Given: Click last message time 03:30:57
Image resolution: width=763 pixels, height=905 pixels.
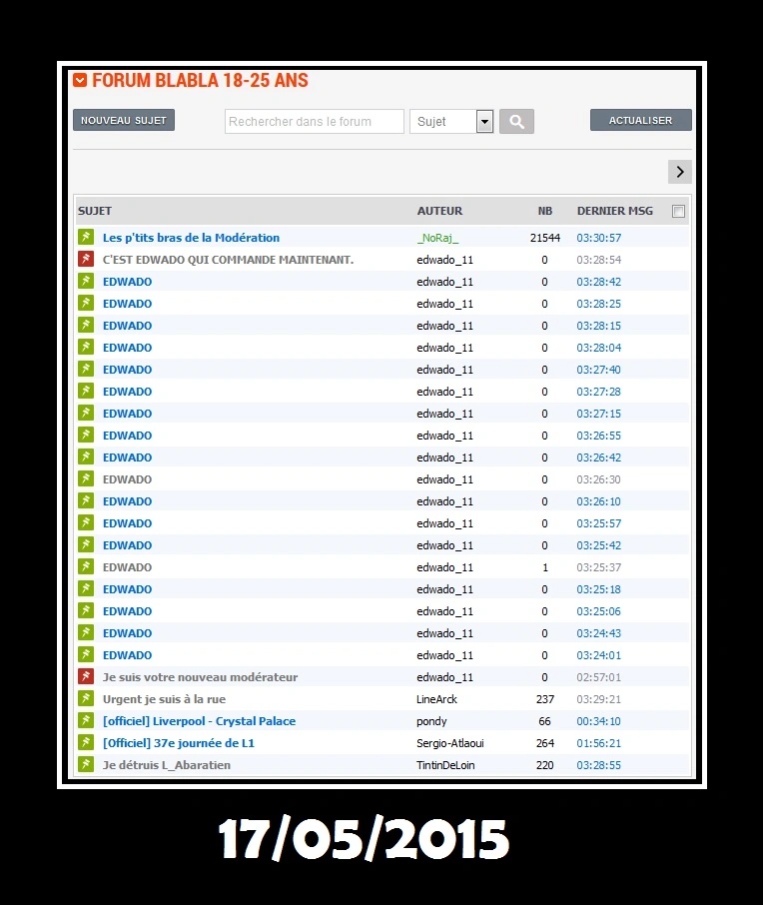Looking at the screenshot, I should tap(599, 238).
